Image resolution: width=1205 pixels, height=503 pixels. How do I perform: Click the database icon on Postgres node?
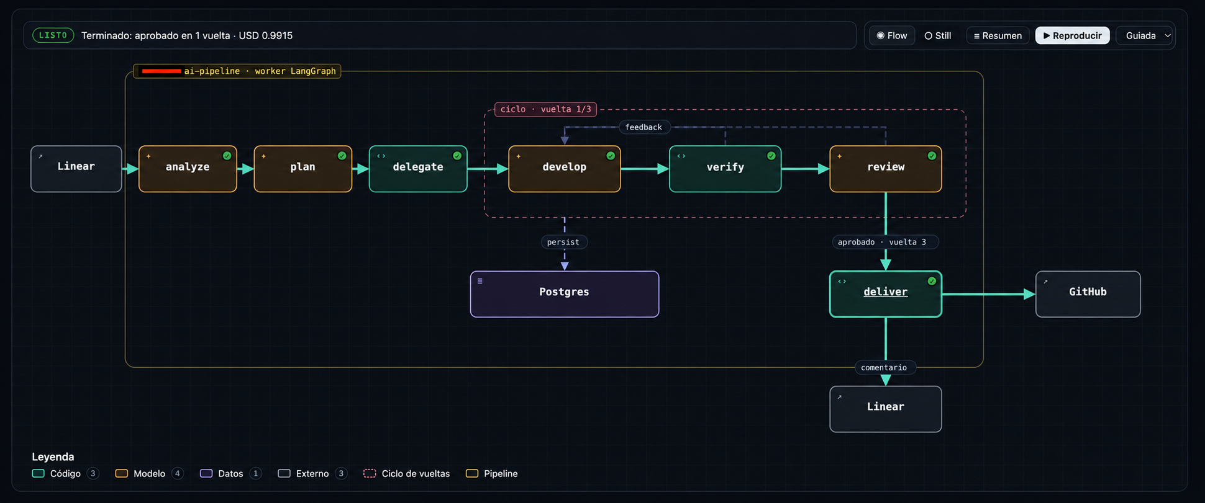pyautogui.click(x=480, y=281)
